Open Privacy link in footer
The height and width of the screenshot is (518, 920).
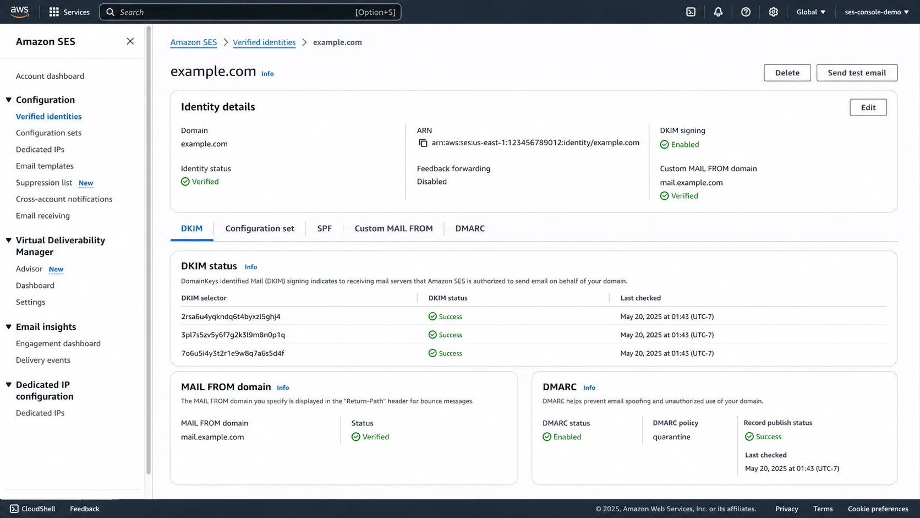tap(786, 509)
